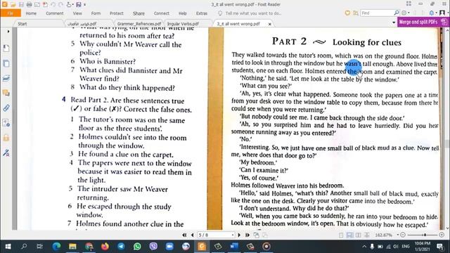450x253 pixels.
Task: Open the Layers panel icon
Action: [x=6, y=78]
